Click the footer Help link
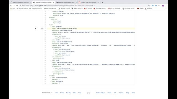This screenshot has height=99, width=177. point(79,93)
